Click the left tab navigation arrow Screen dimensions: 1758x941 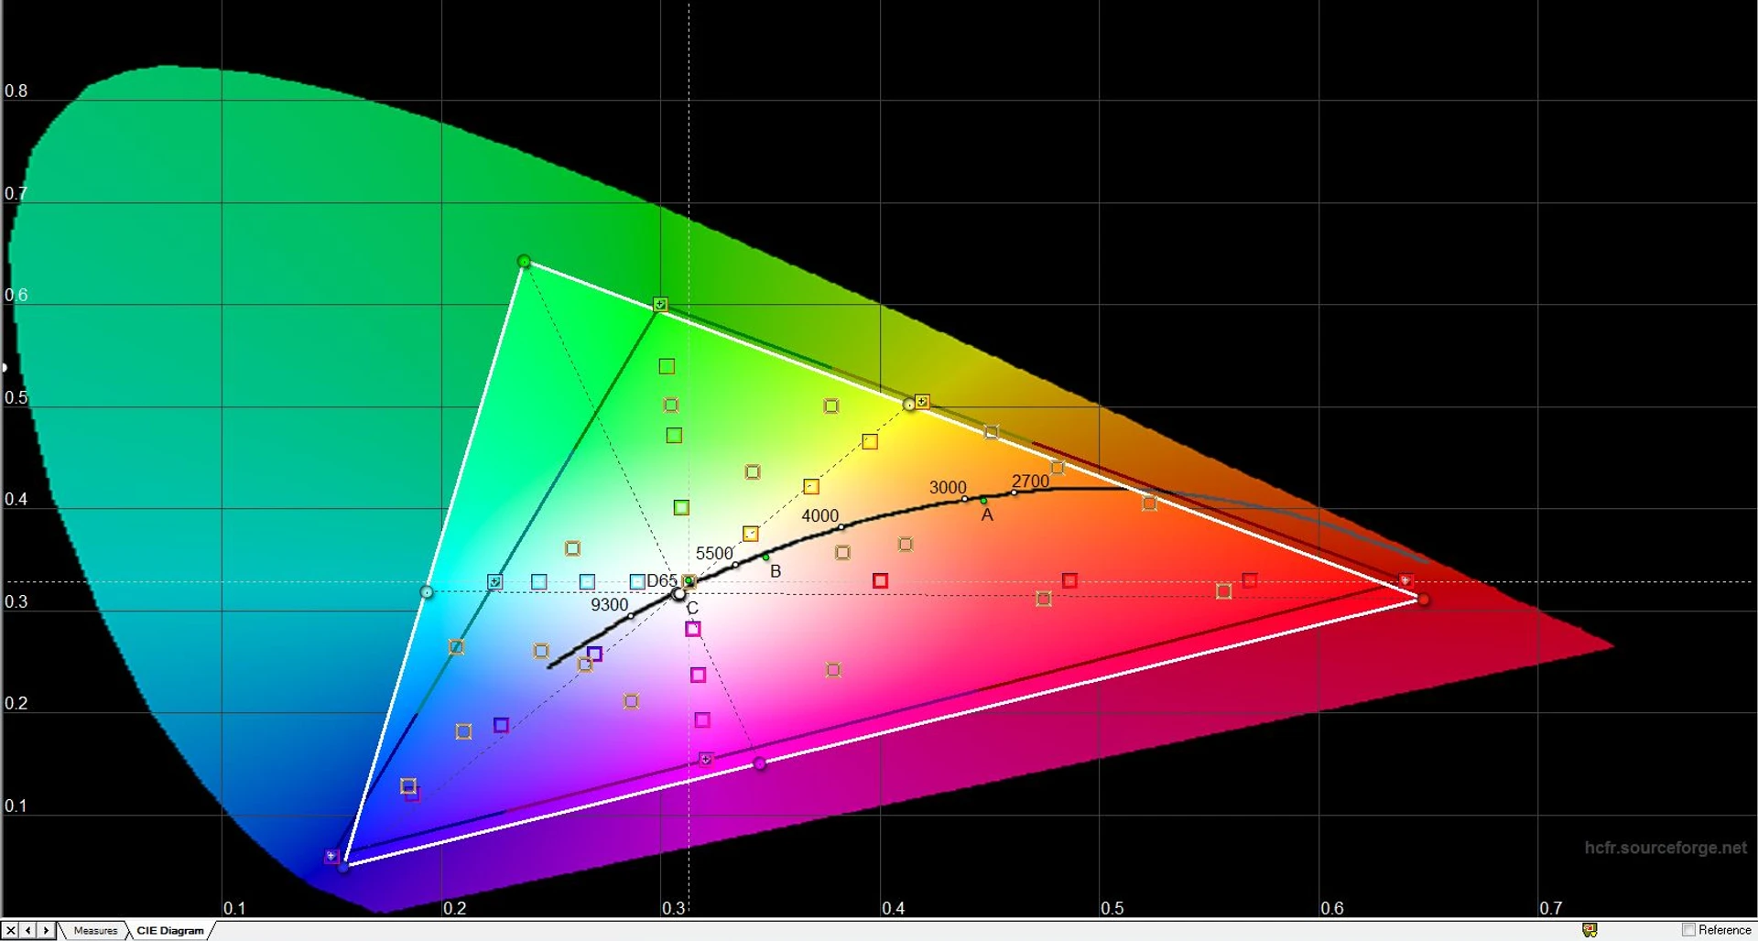click(x=28, y=931)
